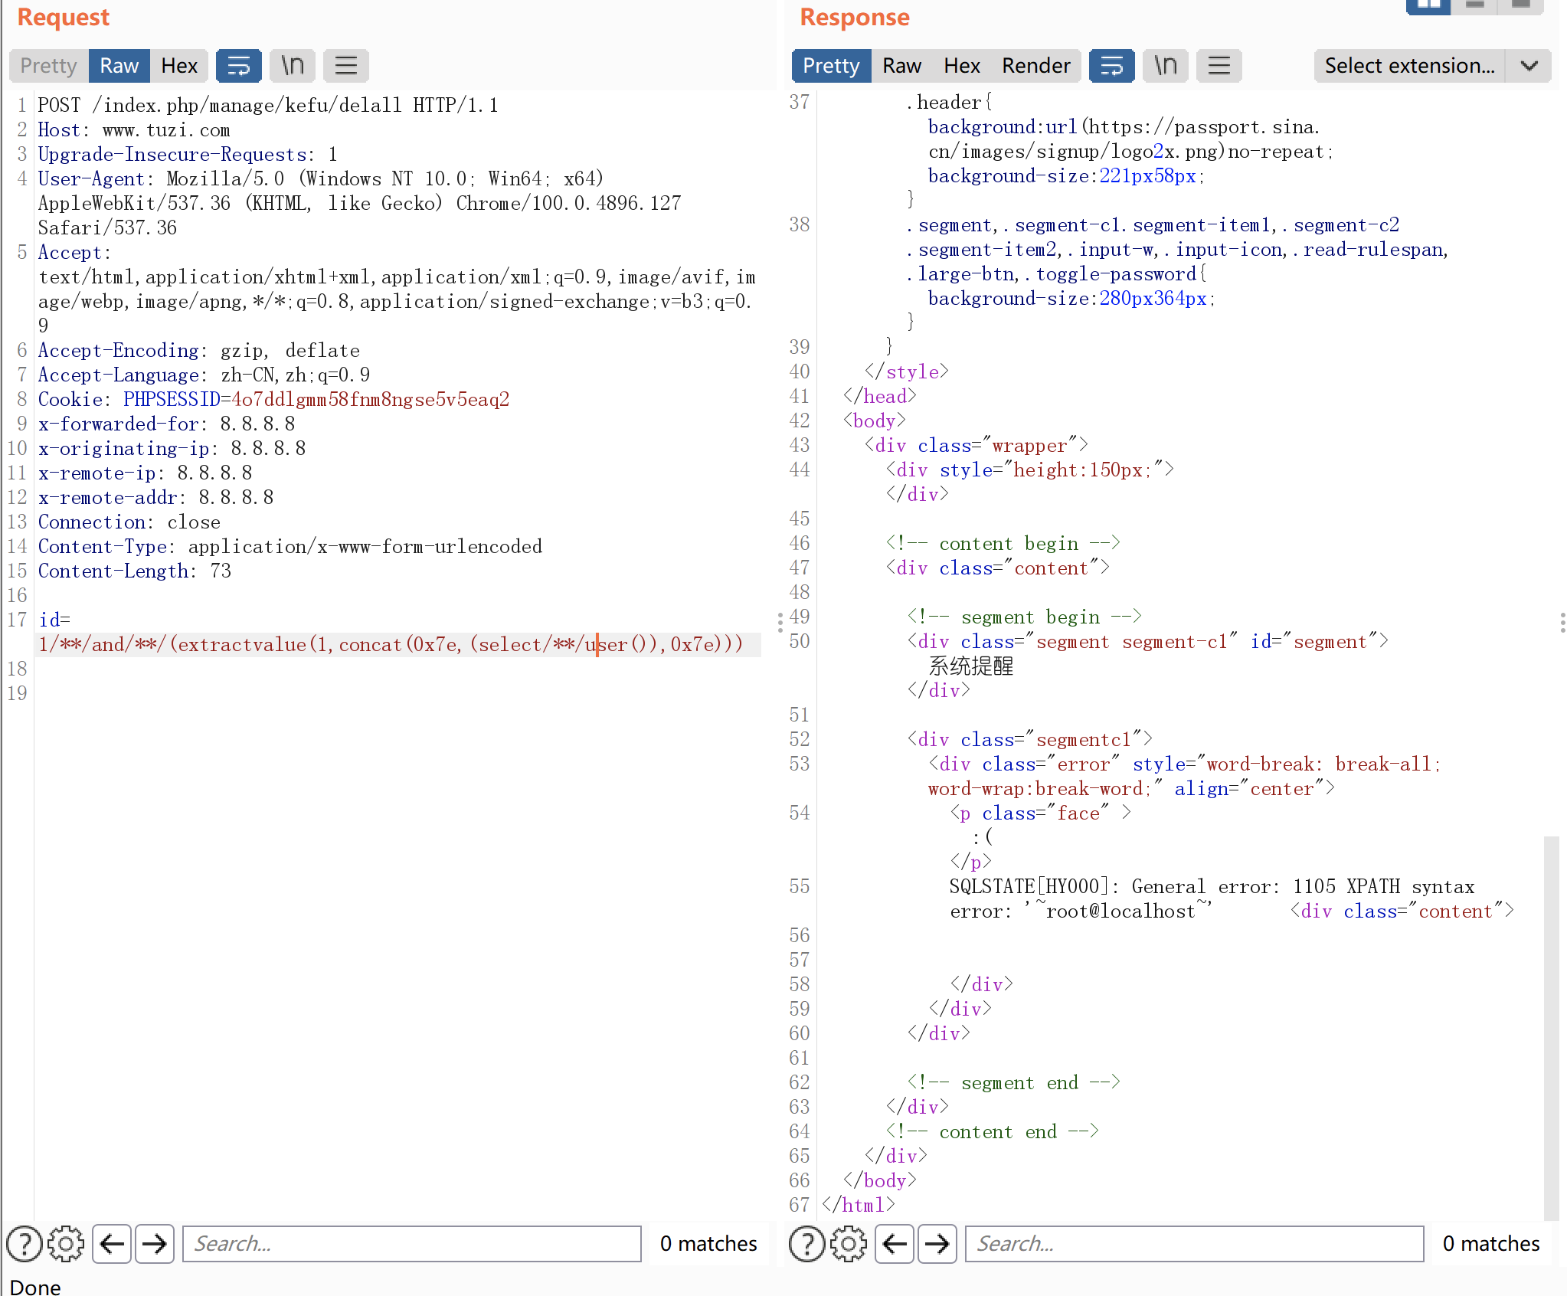This screenshot has height=1296, width=1567.
Task: Open Request search help icon
Action: 25,1243
